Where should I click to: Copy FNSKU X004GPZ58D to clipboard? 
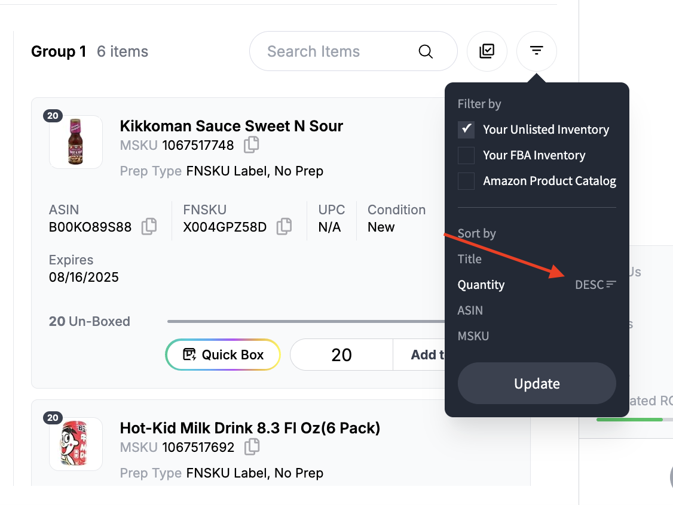pos(284,226)
